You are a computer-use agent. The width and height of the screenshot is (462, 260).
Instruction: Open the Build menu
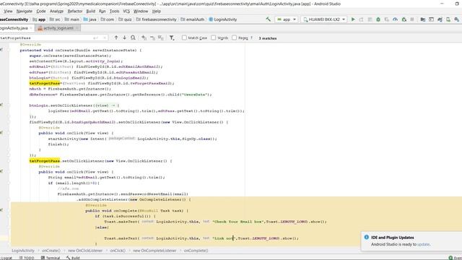click(91, 12)
